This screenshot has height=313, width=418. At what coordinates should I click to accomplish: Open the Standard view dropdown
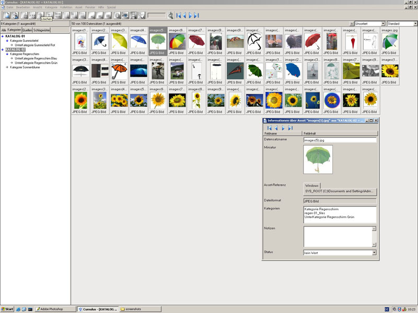click(x=402, y=23)
